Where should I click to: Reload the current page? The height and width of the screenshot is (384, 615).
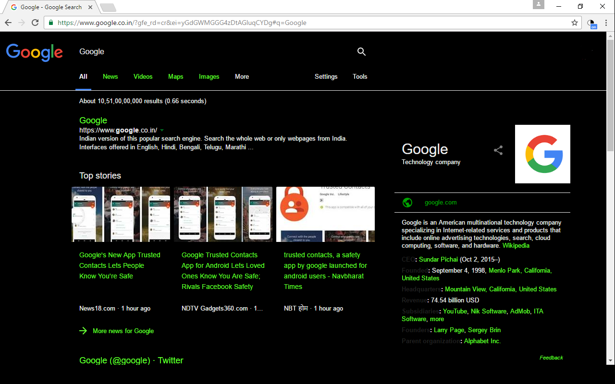[x=35, y=23]
